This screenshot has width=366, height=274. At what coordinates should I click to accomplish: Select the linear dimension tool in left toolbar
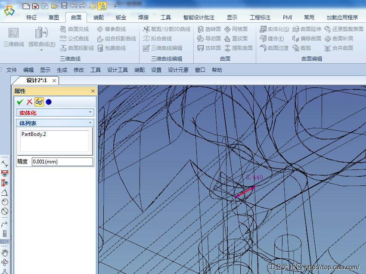[x=5, y=164]
